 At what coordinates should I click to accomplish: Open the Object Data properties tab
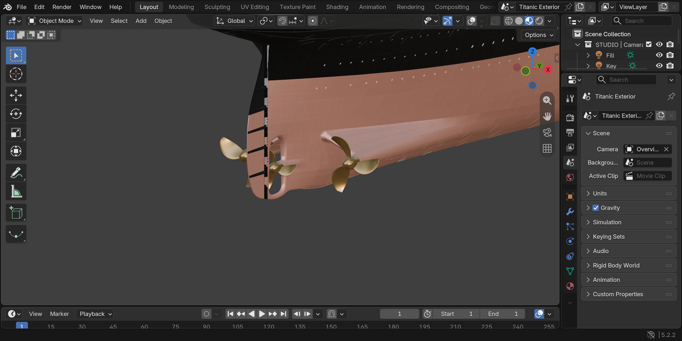pyautogui.click(x=570, y=271)
